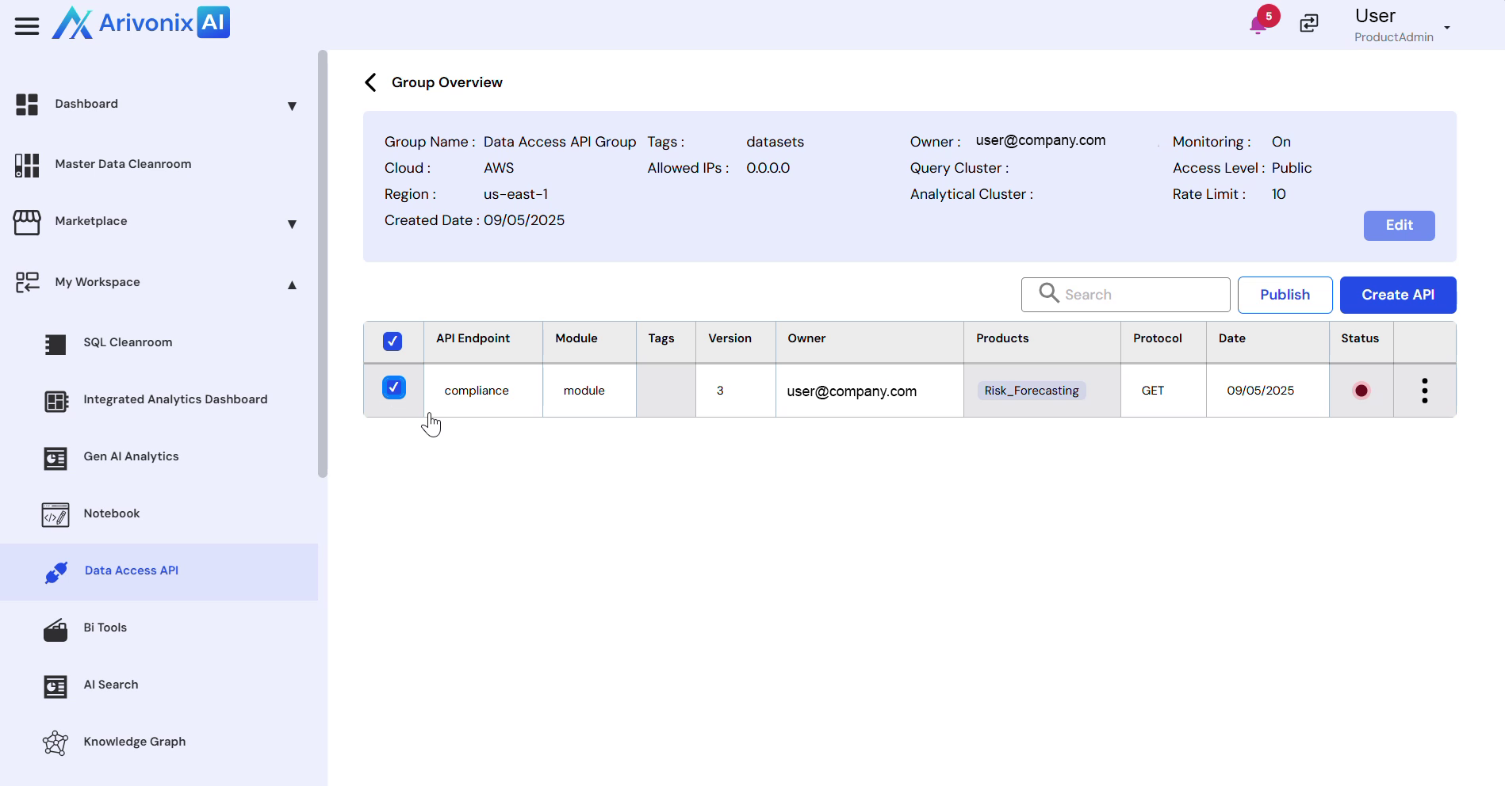This screenshot has width=1505, height=786.
Task: Click the notifications bell icon
Action: coord(1257,25)
